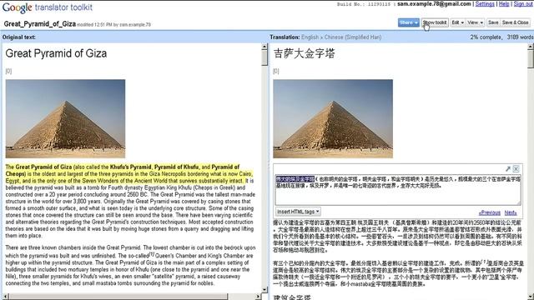Viewport: 534px width, 300px height.
Task: Open the Help link
Action: pyautogui.click(x=504, y=4)
